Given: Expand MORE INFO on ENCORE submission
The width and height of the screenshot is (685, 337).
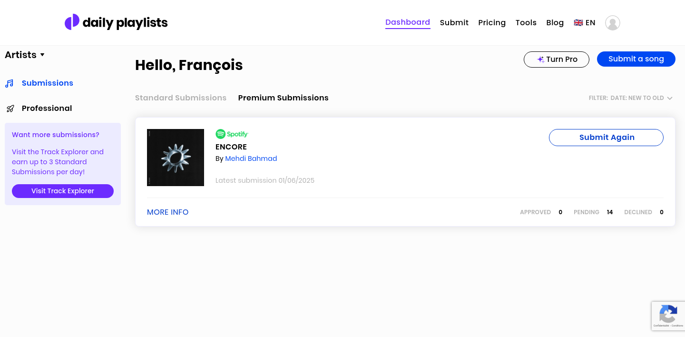Looking at the screenshot, I should [167, 212].
